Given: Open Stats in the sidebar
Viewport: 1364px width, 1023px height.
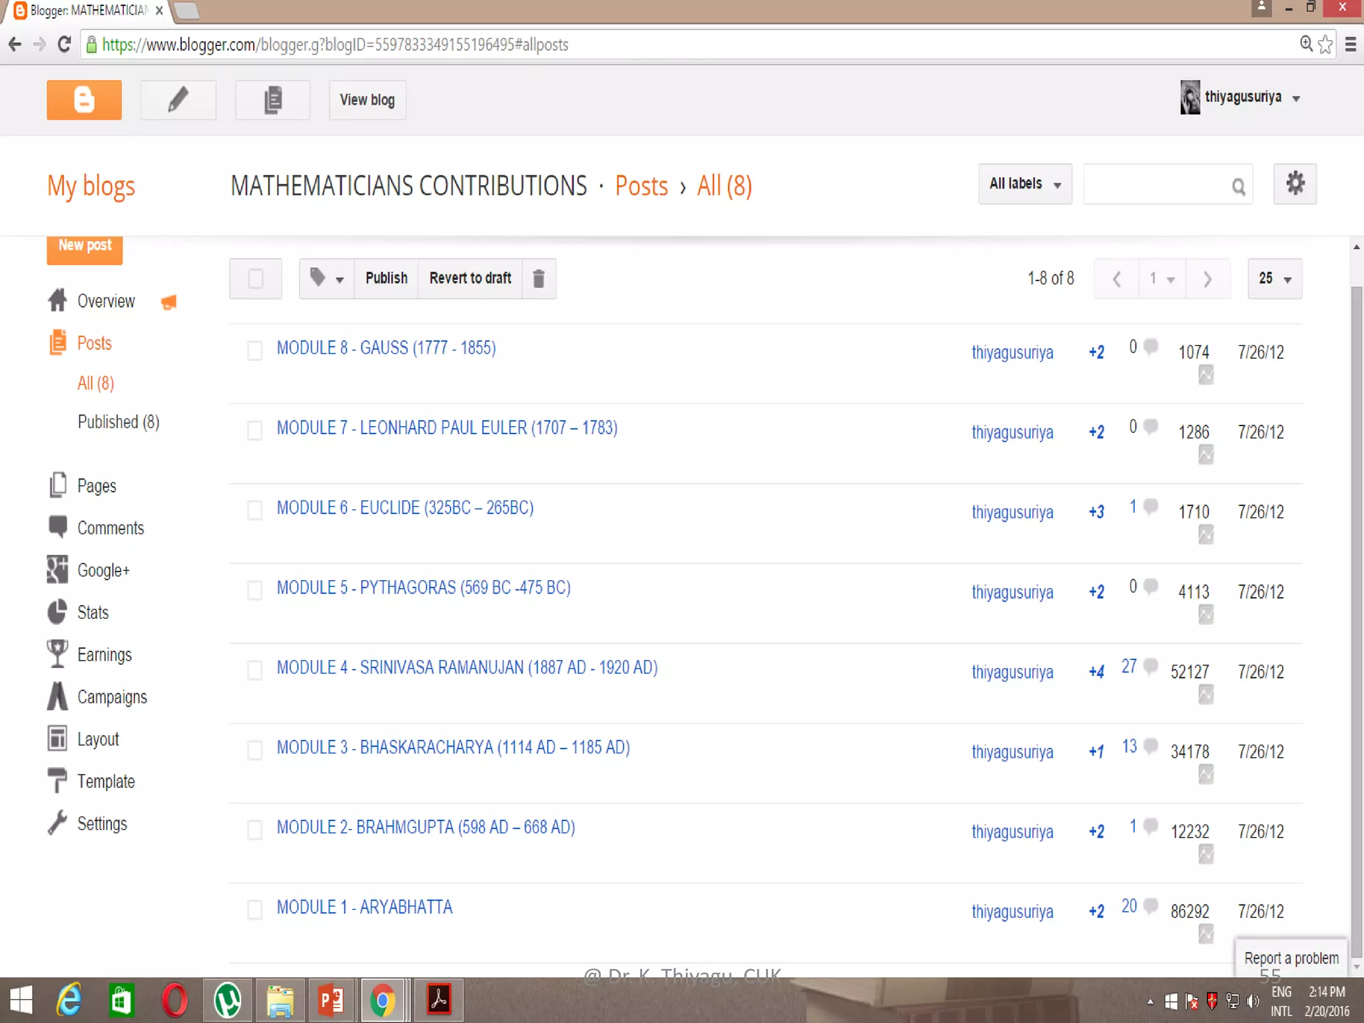Looking at the screenshot, I should (x=93, y=613).
